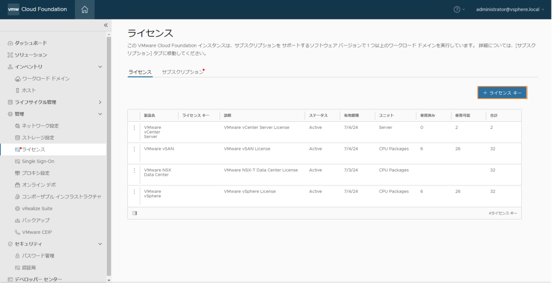
Task: Open actions menu for VMware vSphere row
Action: click(134, 192)
